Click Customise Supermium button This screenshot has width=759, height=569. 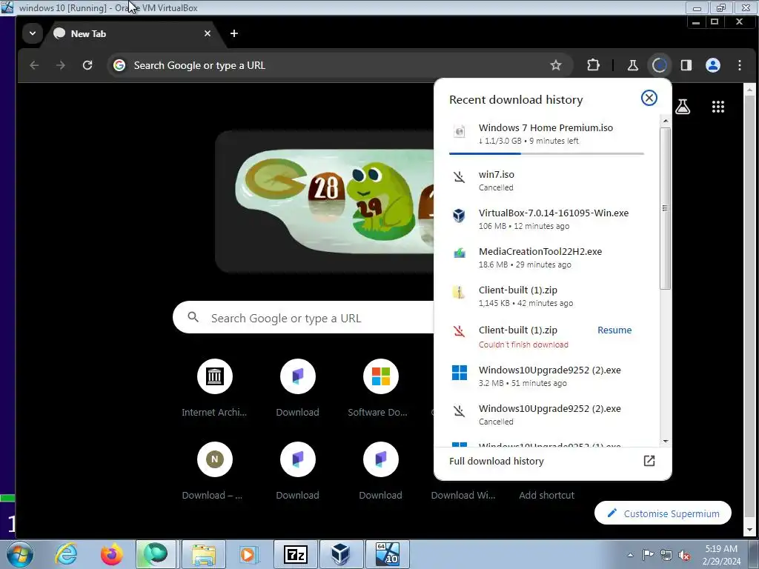(x=663, y=513)
